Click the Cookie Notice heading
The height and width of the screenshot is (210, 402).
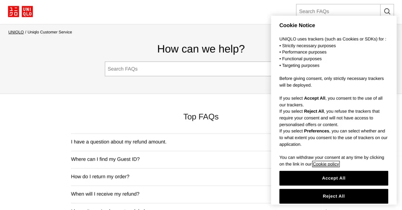297,25
